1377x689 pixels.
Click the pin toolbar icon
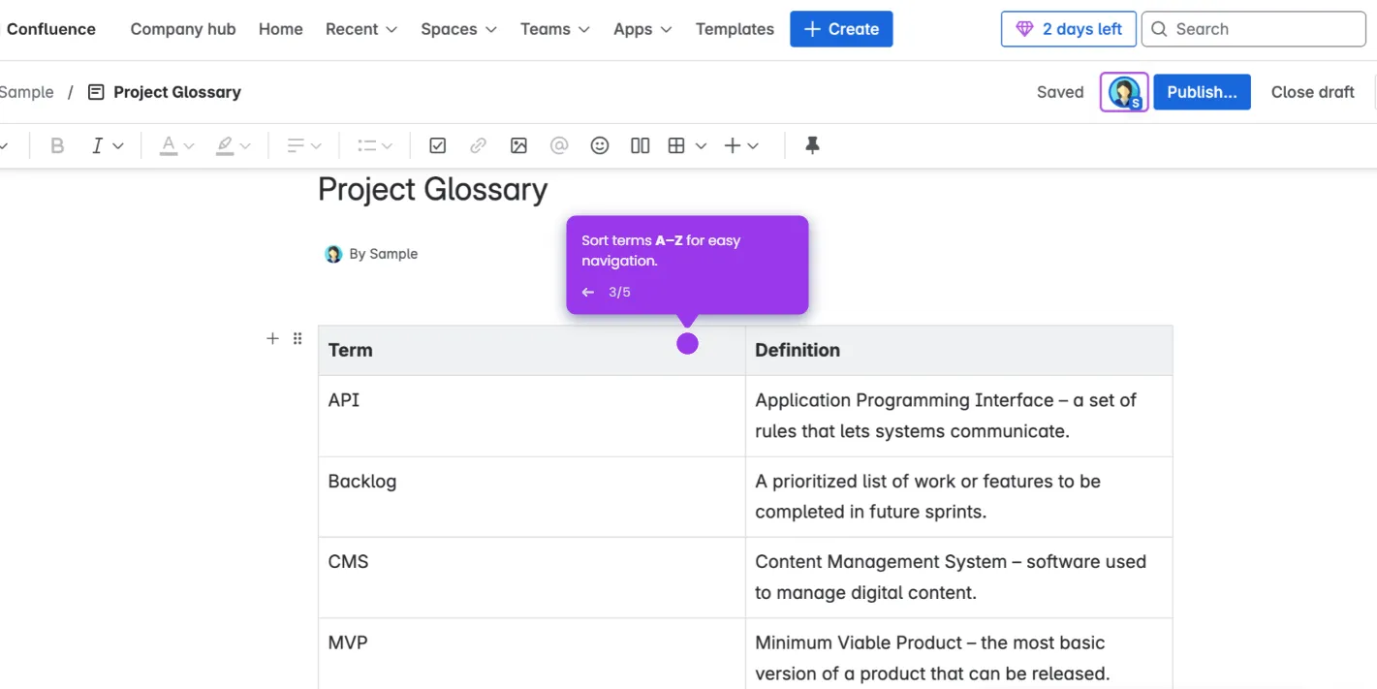812,145
